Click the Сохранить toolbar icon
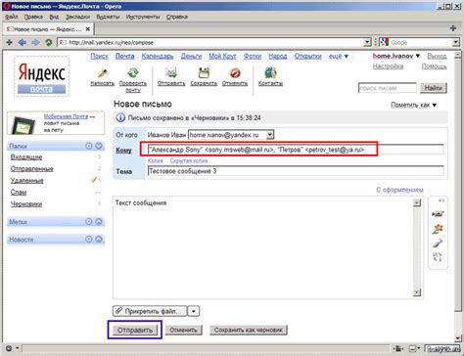464x356 pixels. tap(204, 72)
